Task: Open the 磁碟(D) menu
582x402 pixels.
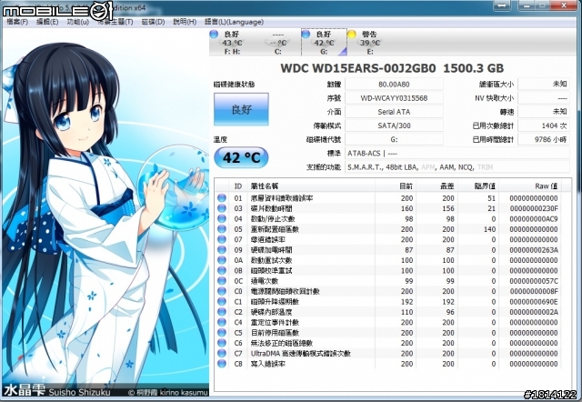Action: click(x=154, y=22)
